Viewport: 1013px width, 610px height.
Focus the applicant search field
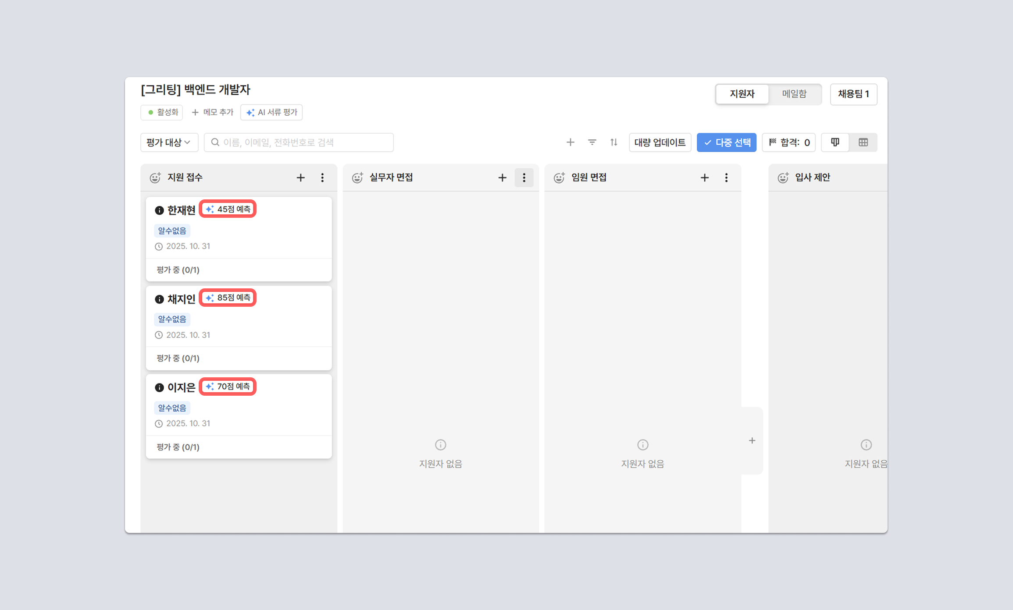[299, 142]
